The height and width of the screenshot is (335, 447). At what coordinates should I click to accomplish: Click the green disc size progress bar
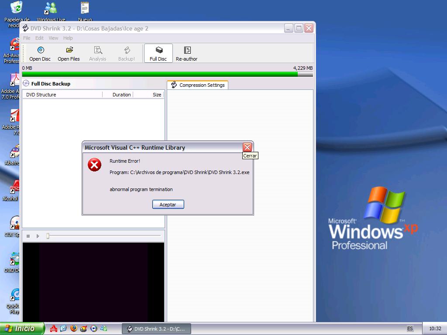click(167, 74)
